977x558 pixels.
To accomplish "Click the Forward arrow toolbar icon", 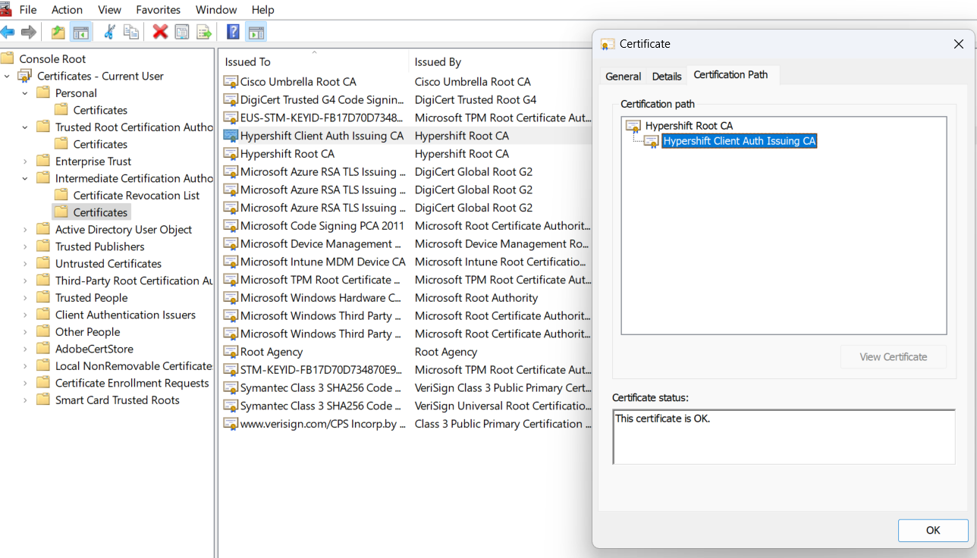I will coord(29,32).
